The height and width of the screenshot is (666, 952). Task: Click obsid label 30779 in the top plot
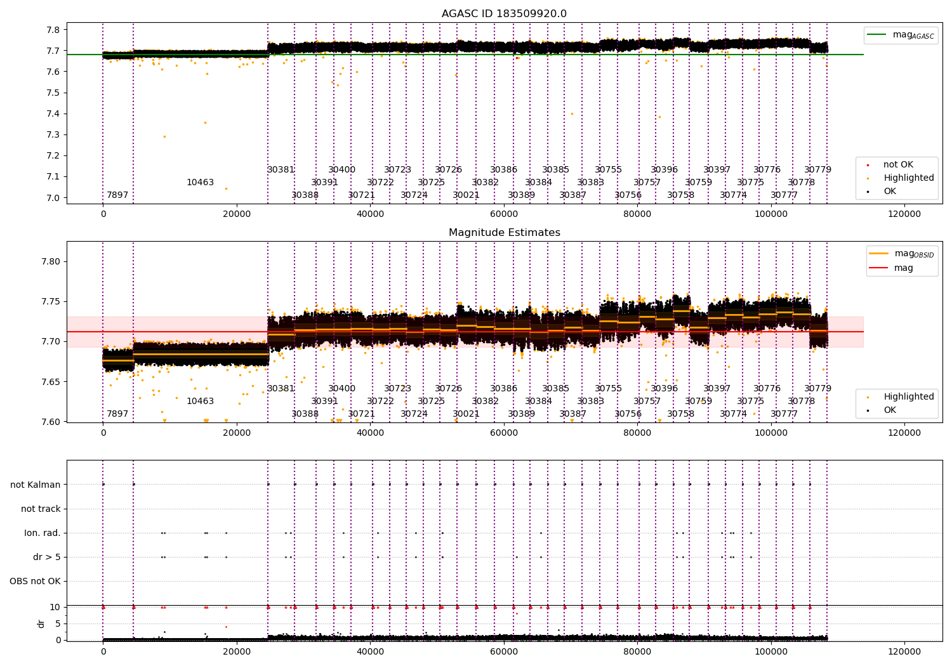pos(818,170)
